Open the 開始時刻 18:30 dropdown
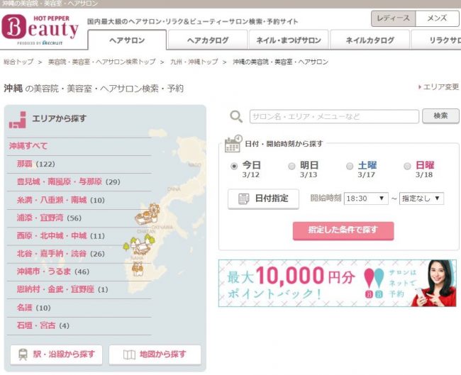 366,198
